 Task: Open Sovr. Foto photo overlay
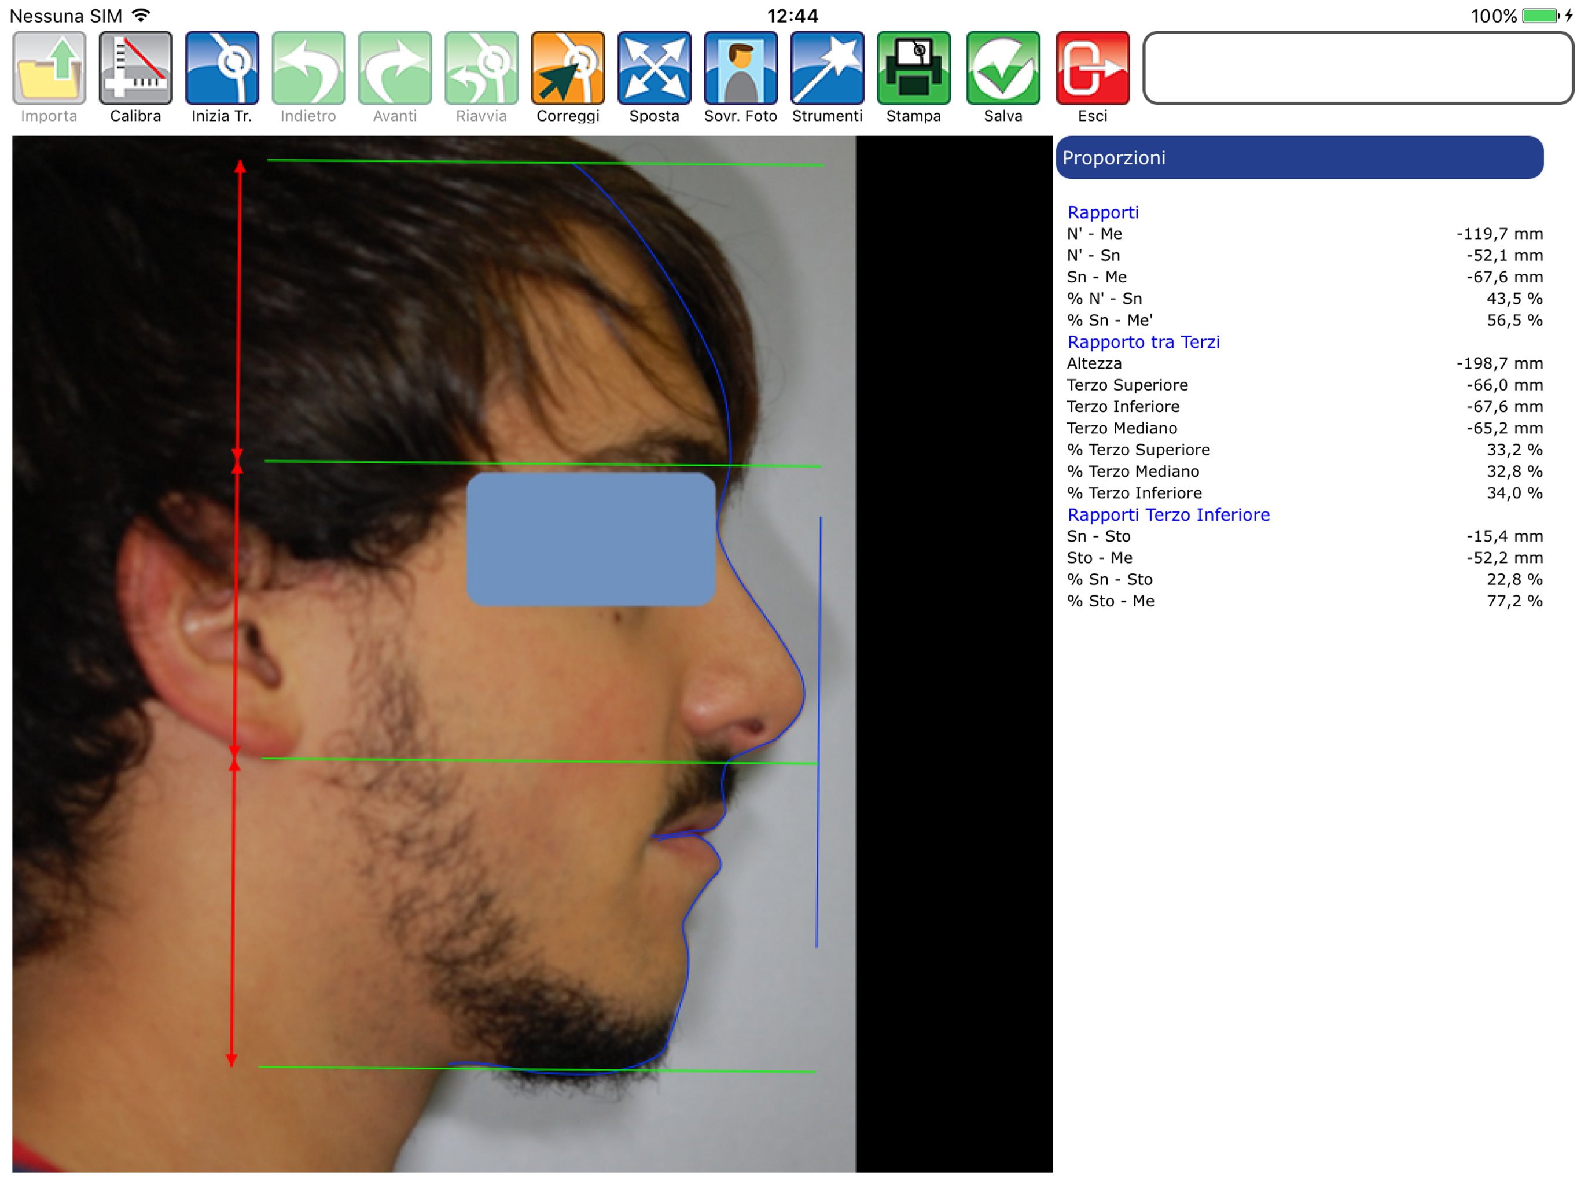pyautogui.click(x=741, y=69)
